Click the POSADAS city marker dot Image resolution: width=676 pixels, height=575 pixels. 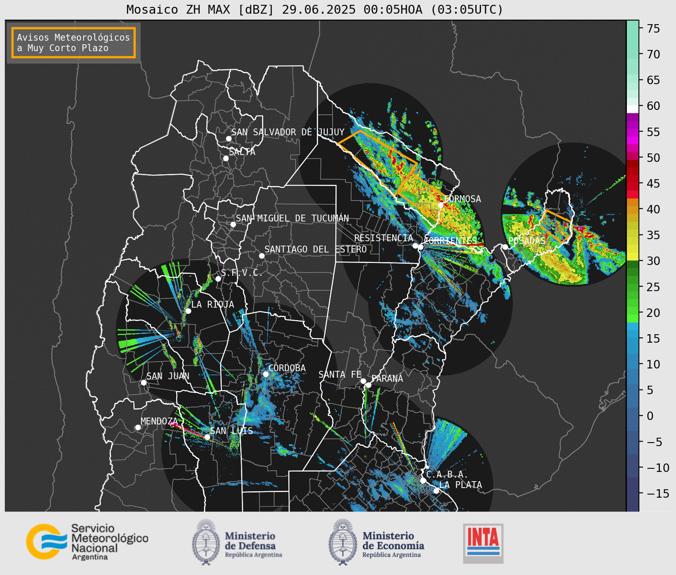coord(505,247)
